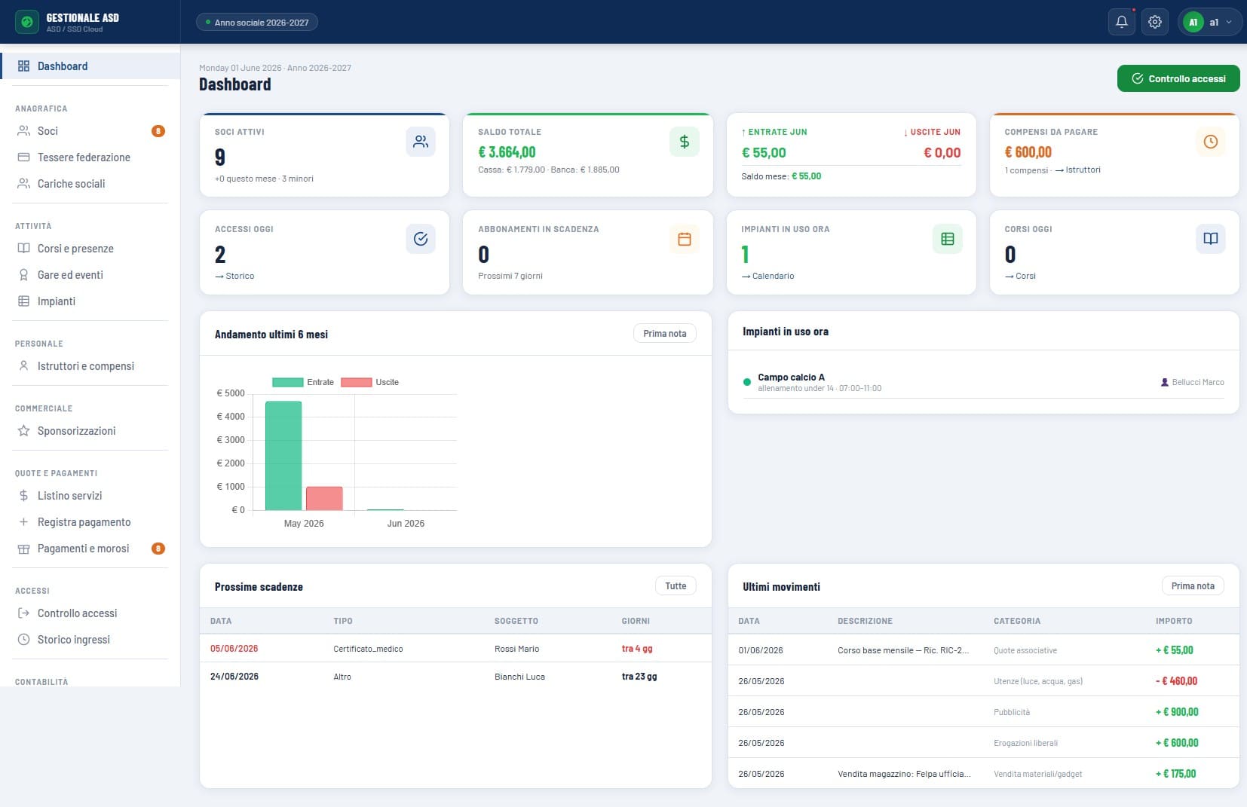Click Prima nota button on Andamento chart
Screen dimensions: 1247x807
665,334
